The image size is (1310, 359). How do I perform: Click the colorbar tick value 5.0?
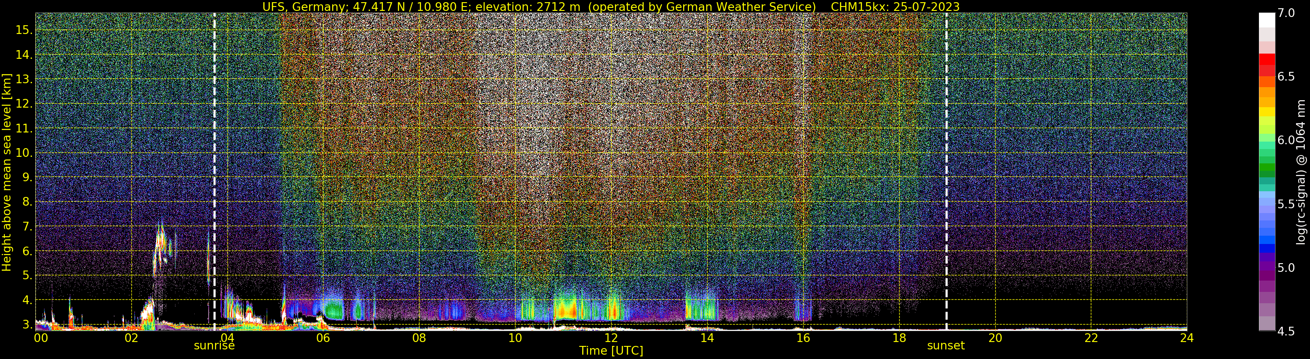point(1286,268)
